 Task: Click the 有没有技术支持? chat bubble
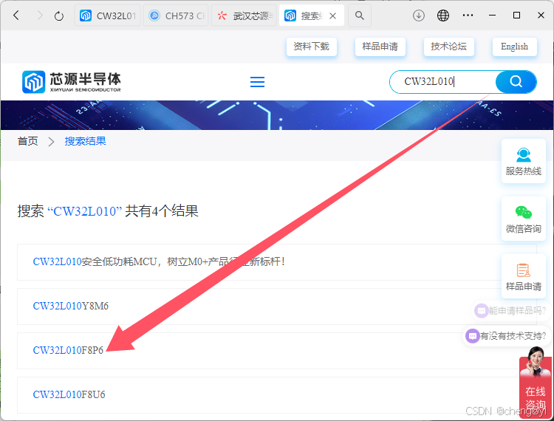click(x=506, y=336)
